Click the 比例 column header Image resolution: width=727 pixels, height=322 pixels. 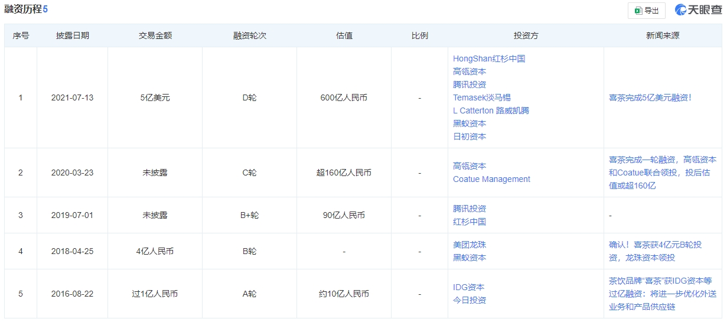[x=420, y=35]
